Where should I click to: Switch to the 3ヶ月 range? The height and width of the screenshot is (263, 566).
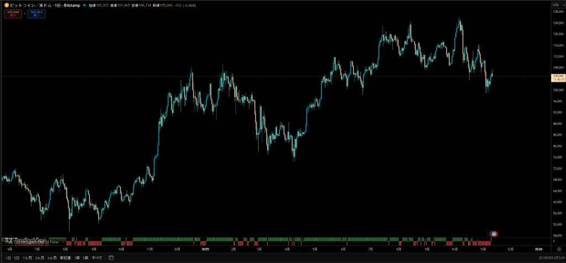point(40,258)
